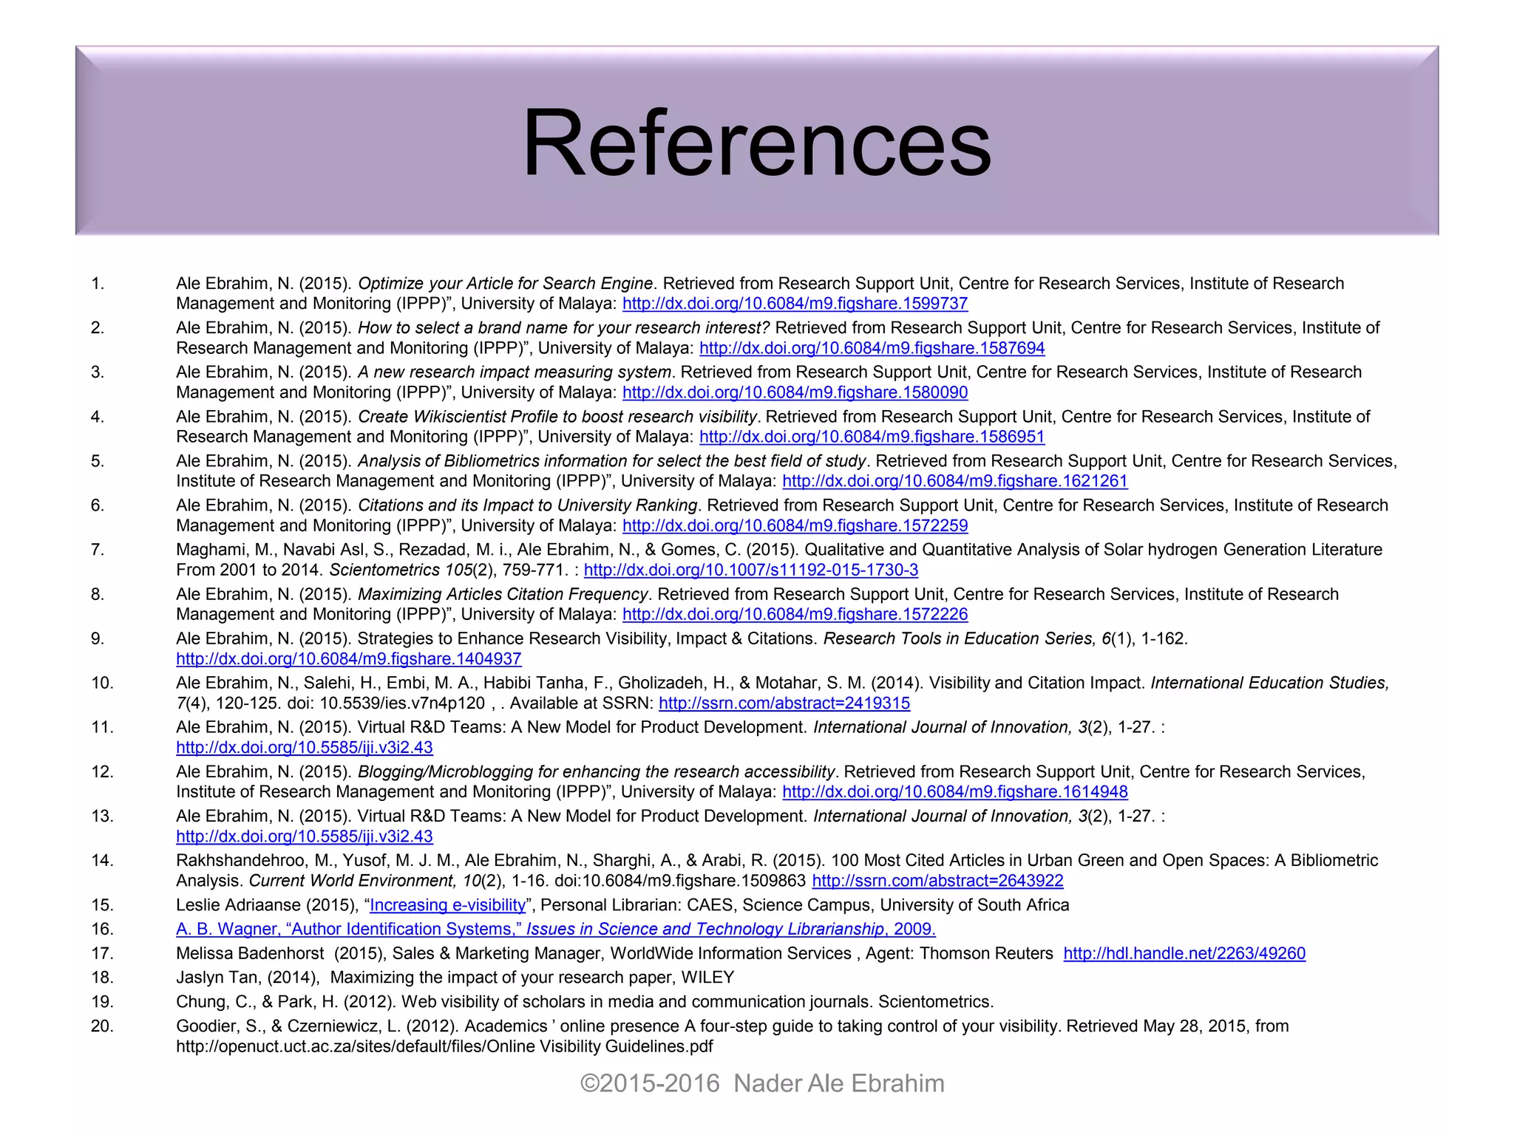Click title "Citations and its Impact to University Ranking"
Screen dimensions: 1514x1135
[528, 505]
